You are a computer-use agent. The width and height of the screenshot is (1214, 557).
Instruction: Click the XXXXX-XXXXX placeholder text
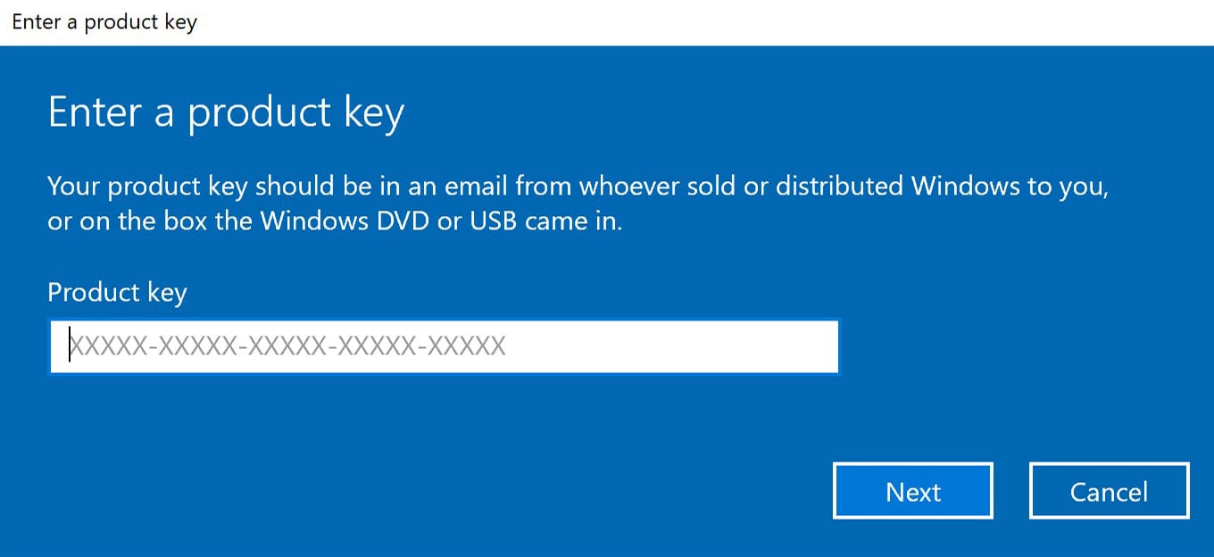pyautogui.click(x=288, y=346)
